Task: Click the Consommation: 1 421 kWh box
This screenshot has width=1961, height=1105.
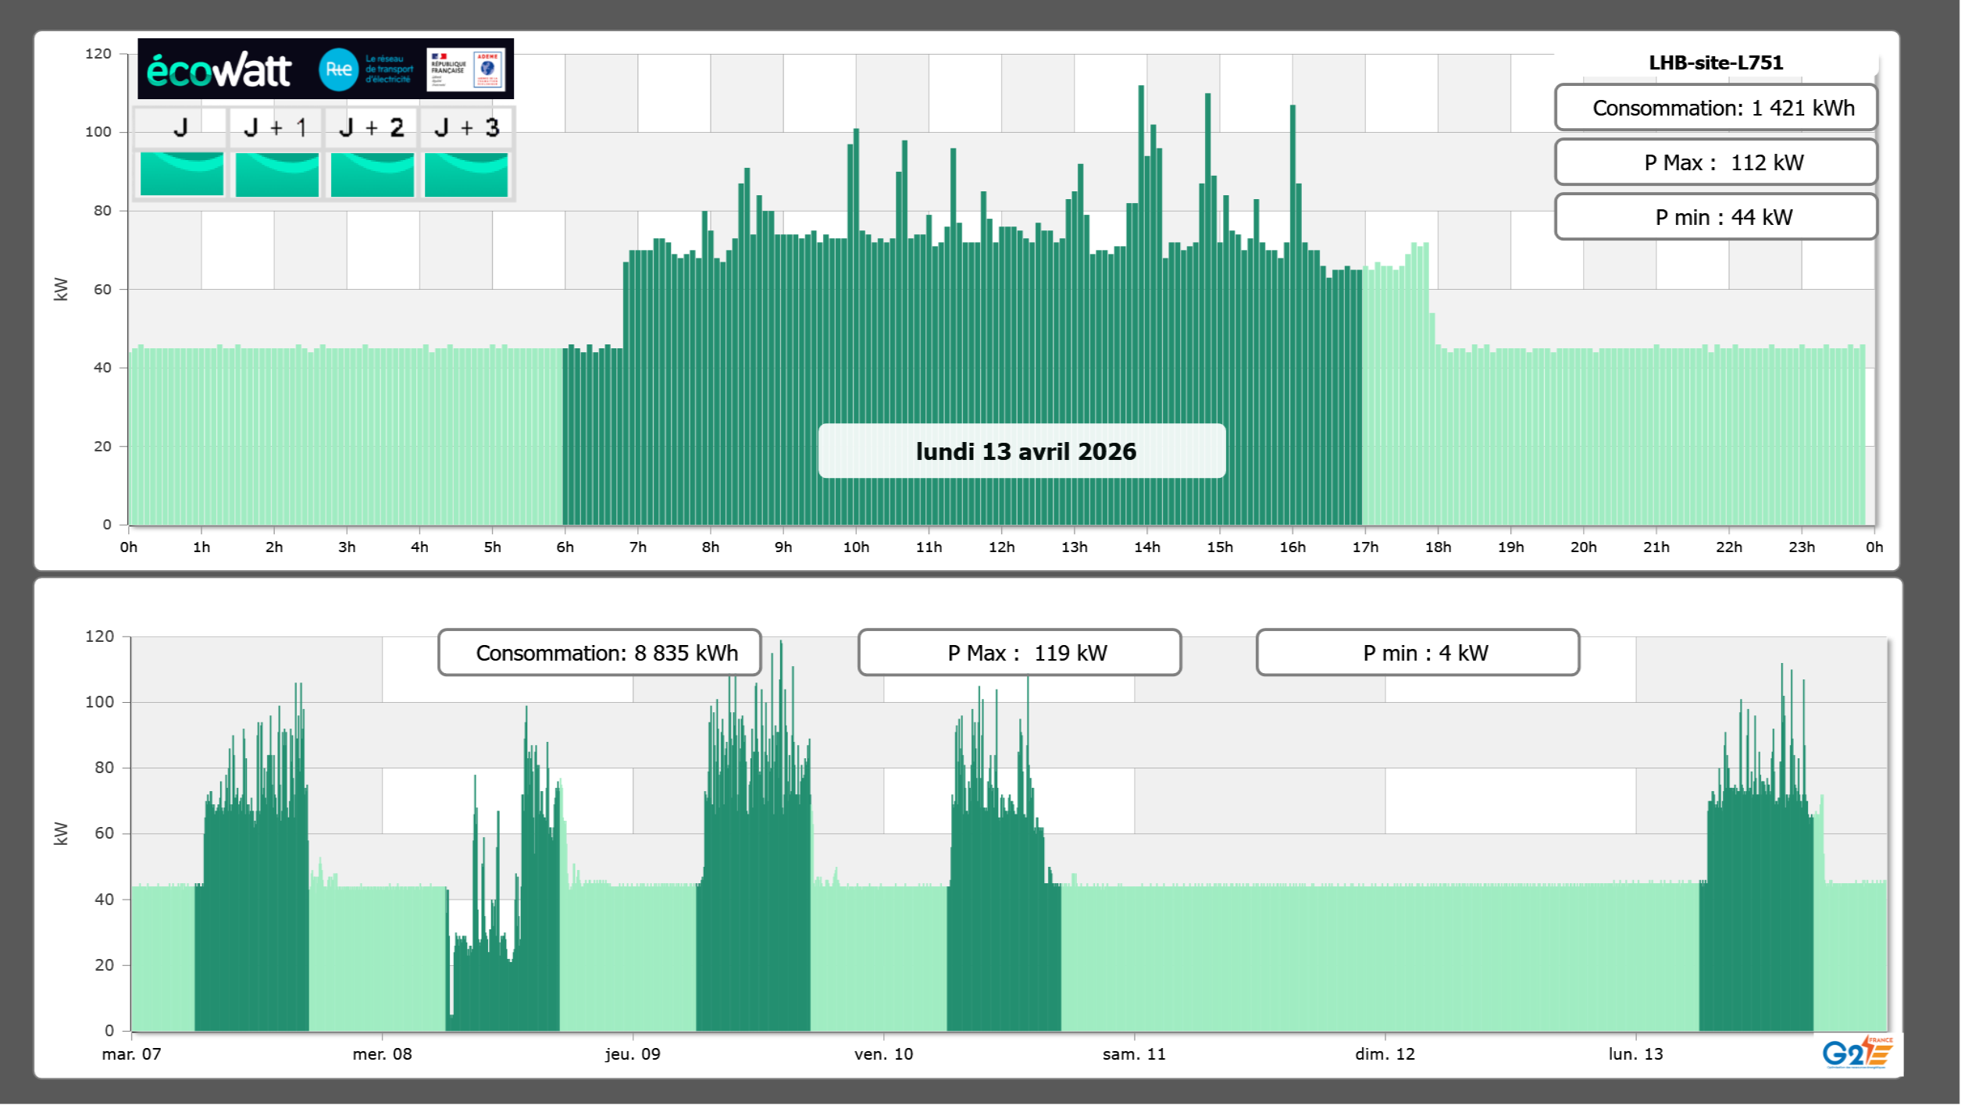Action: [1715, 108]
